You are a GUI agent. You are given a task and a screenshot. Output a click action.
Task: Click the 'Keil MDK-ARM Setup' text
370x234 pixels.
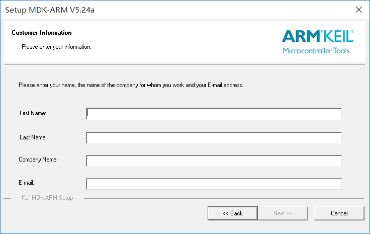tap(47, 198)
